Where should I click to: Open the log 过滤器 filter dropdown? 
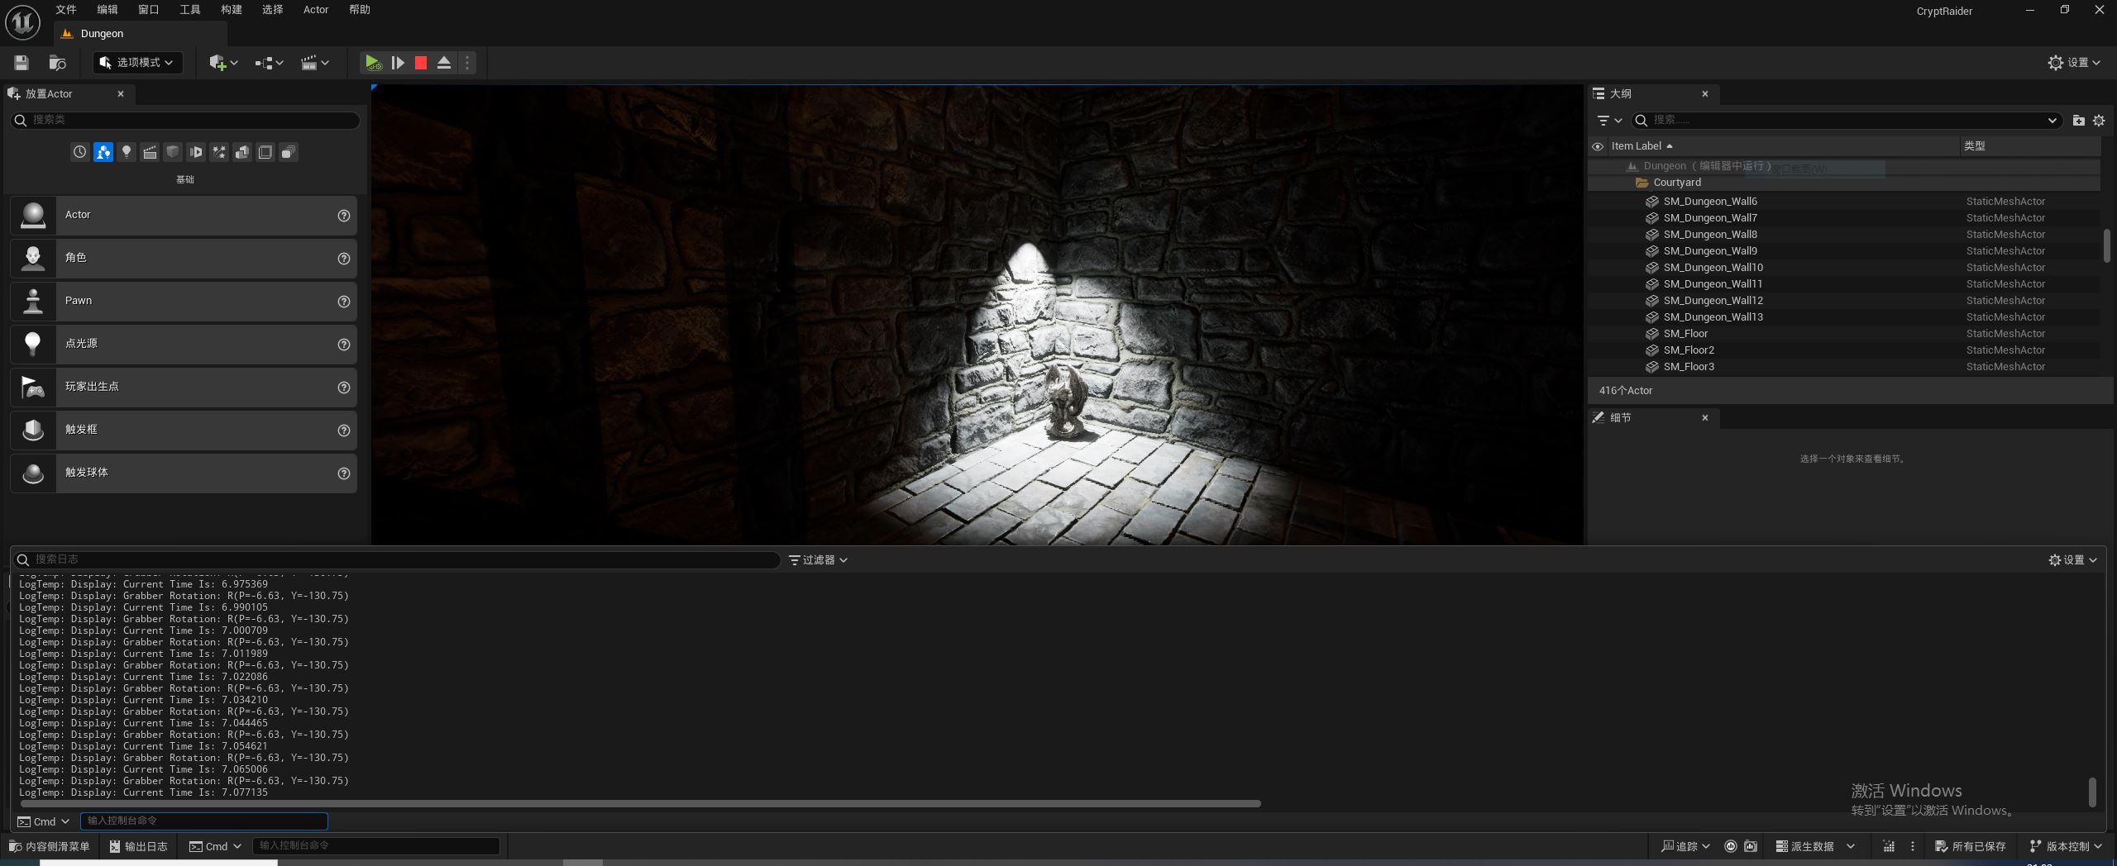coord(818,560)
